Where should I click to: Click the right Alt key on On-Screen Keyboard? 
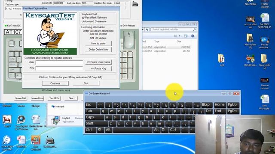point(156,130)
